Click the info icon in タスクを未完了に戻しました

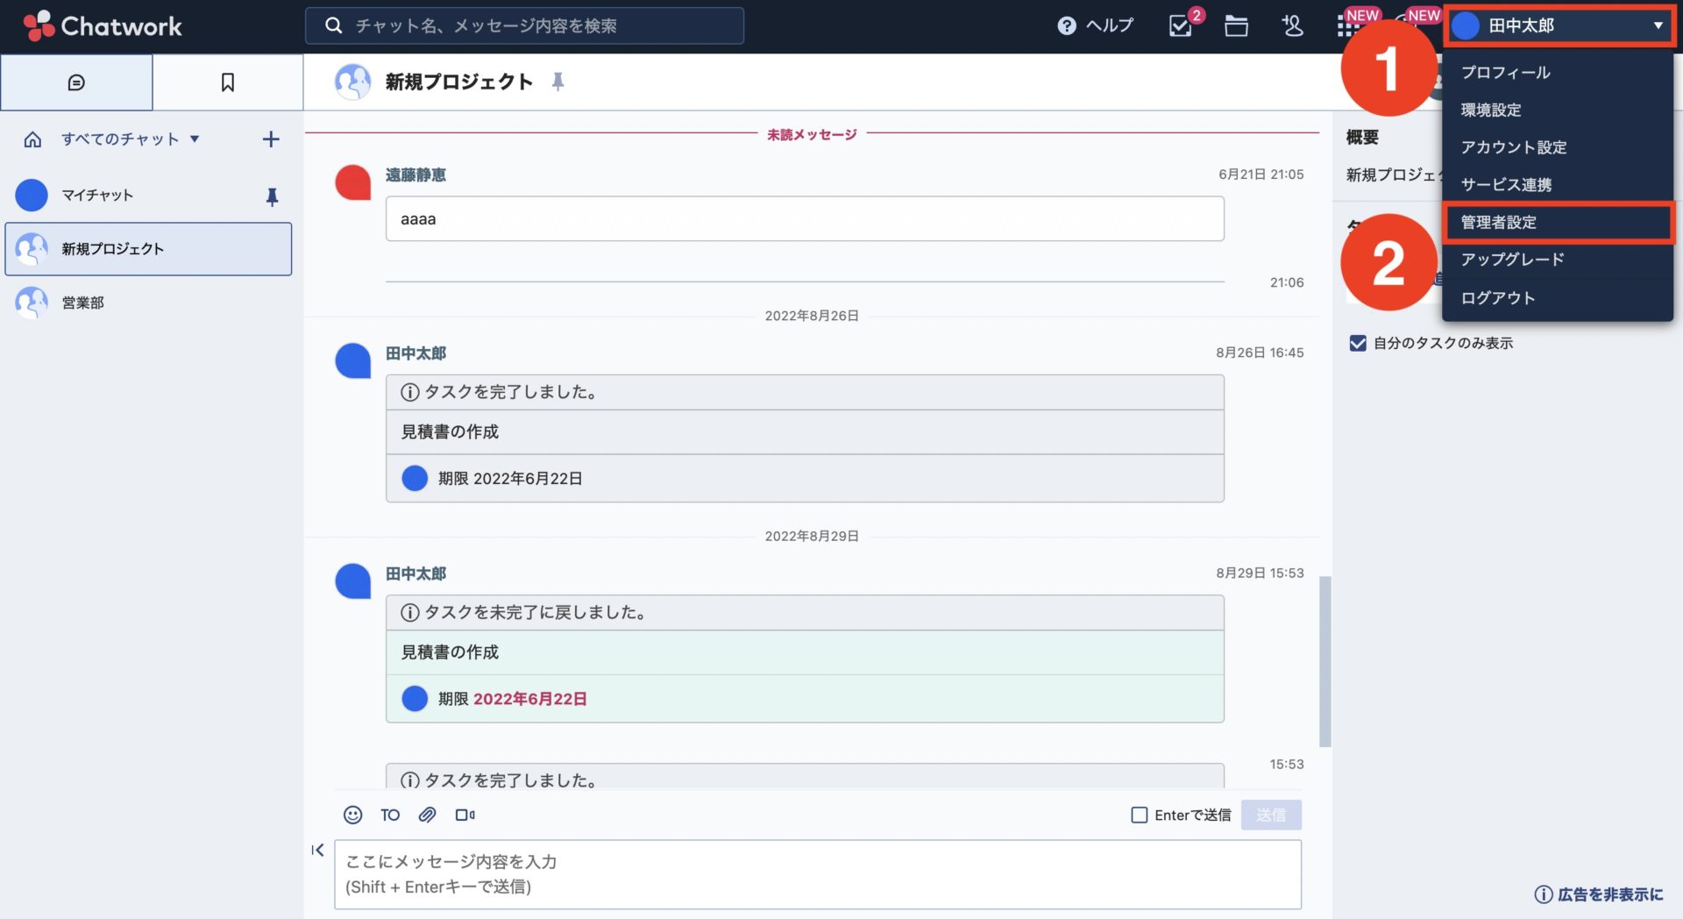pyautogui.click(x=409, y=613)
